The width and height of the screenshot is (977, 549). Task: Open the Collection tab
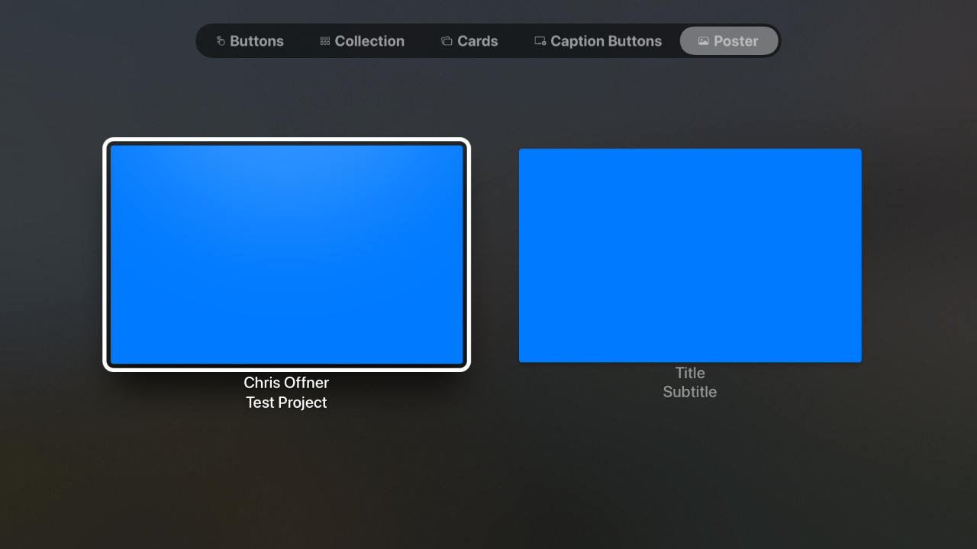[x=369, y=41]
